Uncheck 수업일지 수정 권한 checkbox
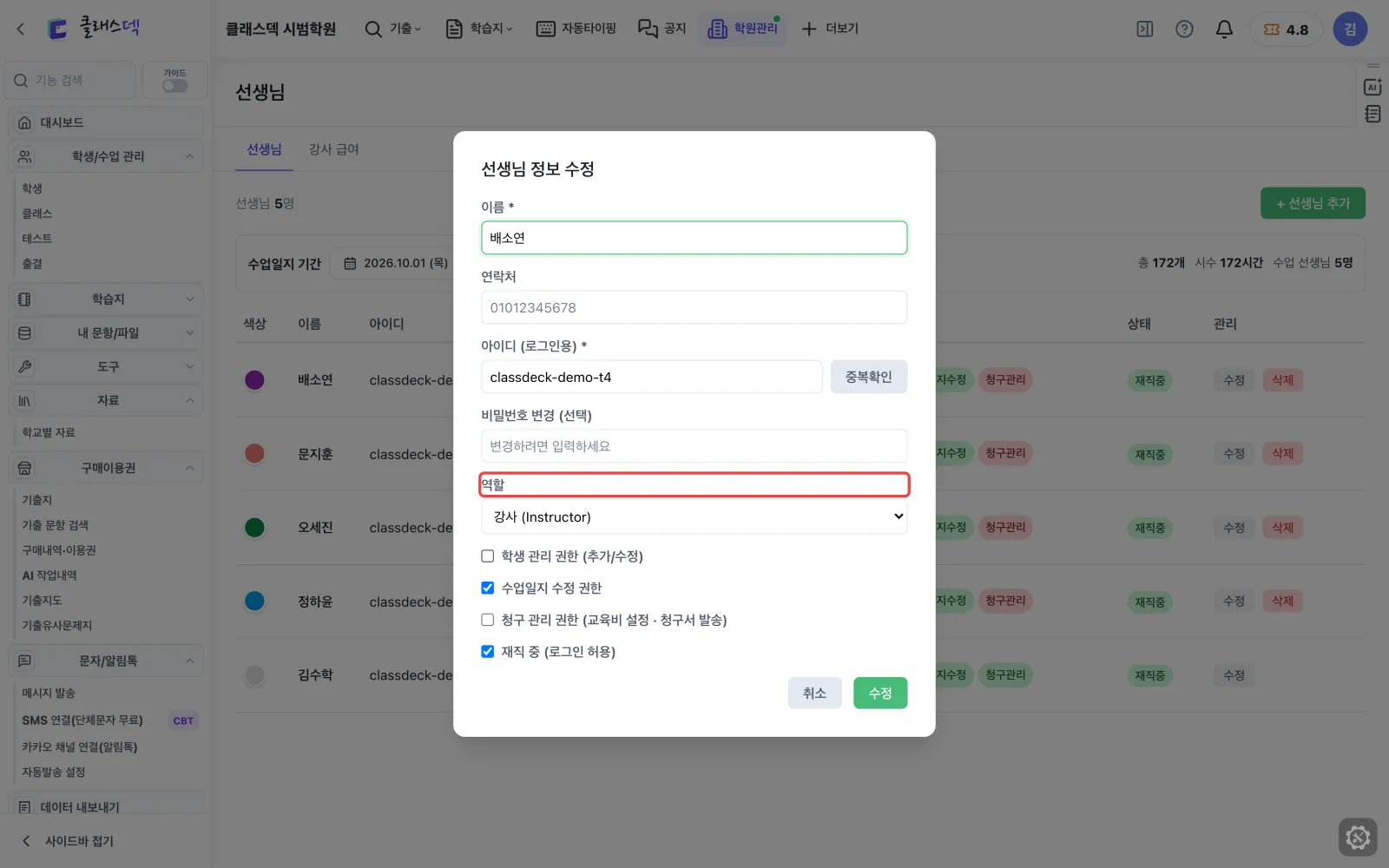This screenshot has width=1389, height=868. 488,588
